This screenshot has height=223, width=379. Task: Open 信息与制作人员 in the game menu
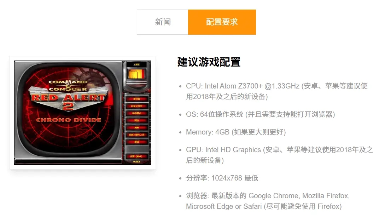pyautogui.click(x=136, y=135)
